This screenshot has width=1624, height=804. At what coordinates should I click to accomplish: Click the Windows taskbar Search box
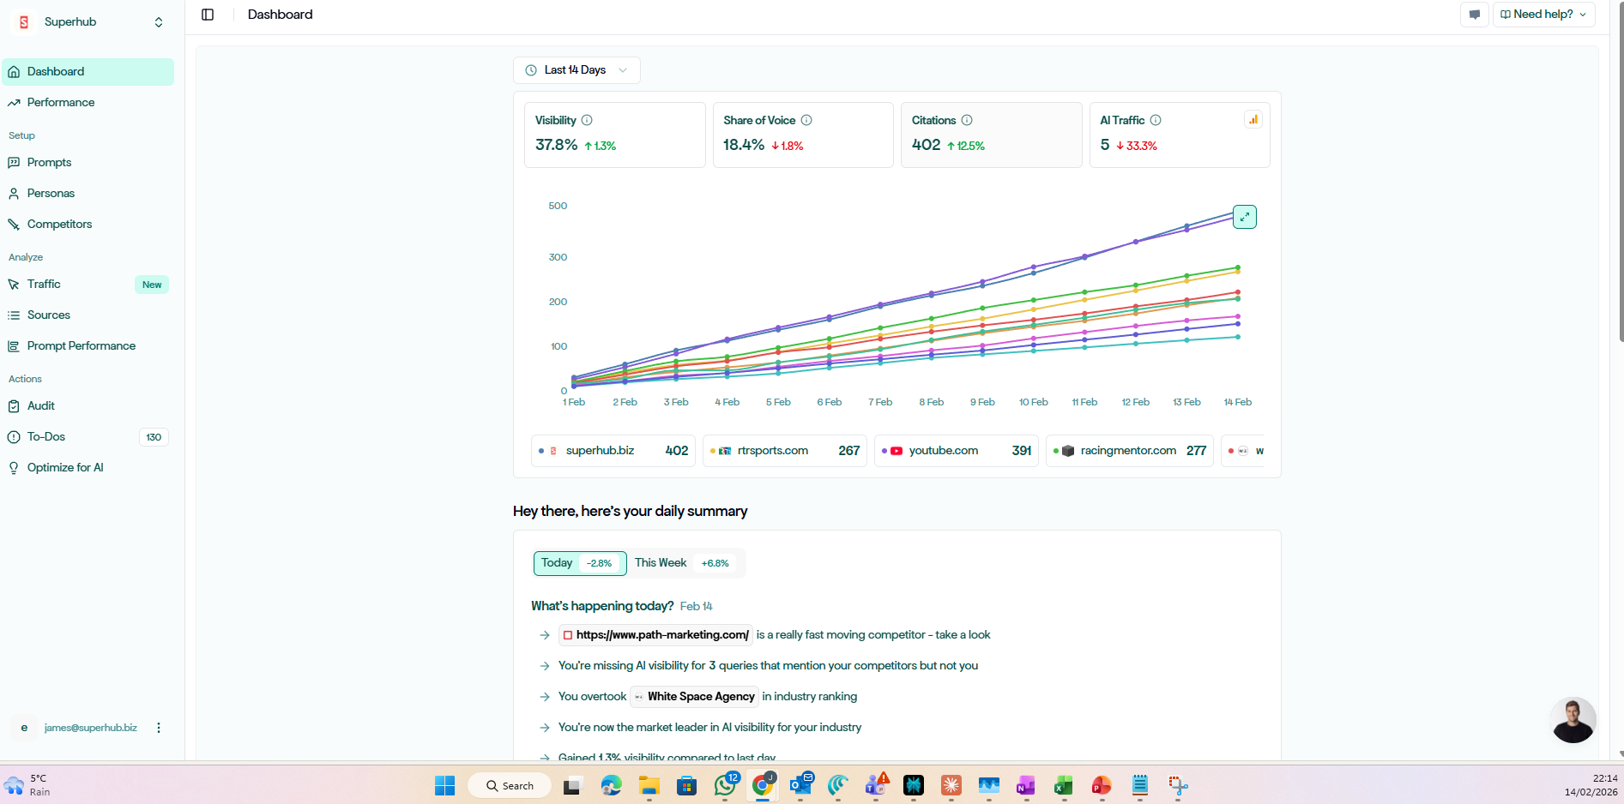tap(510, 785)
